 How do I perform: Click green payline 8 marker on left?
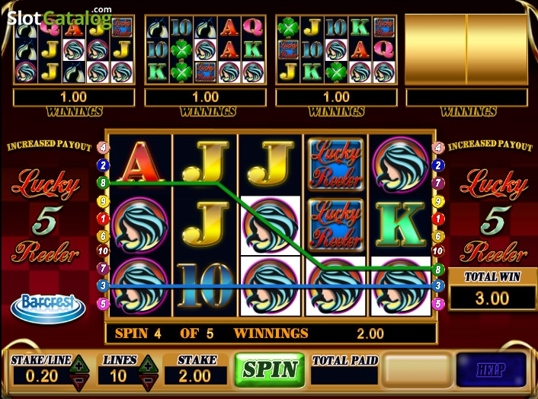[x=103, y=182]
